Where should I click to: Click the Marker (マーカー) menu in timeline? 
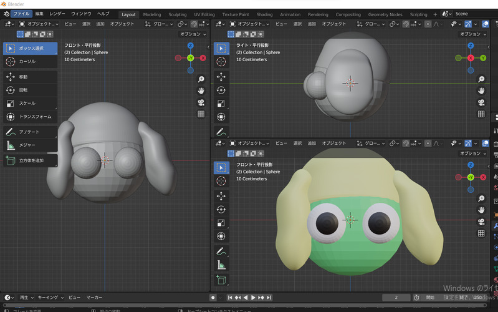94,298
